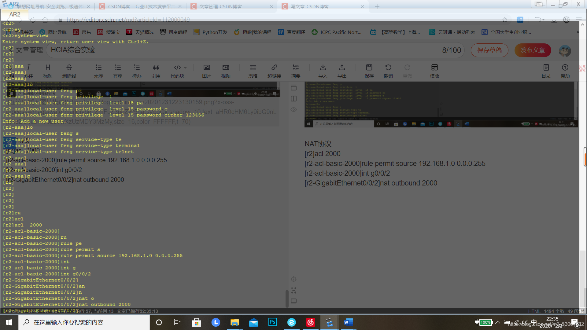Screen dimensions: 587x330
Task: Switch to 文章管理-CSDN博客 tab
Action: [x=232, y=6]
